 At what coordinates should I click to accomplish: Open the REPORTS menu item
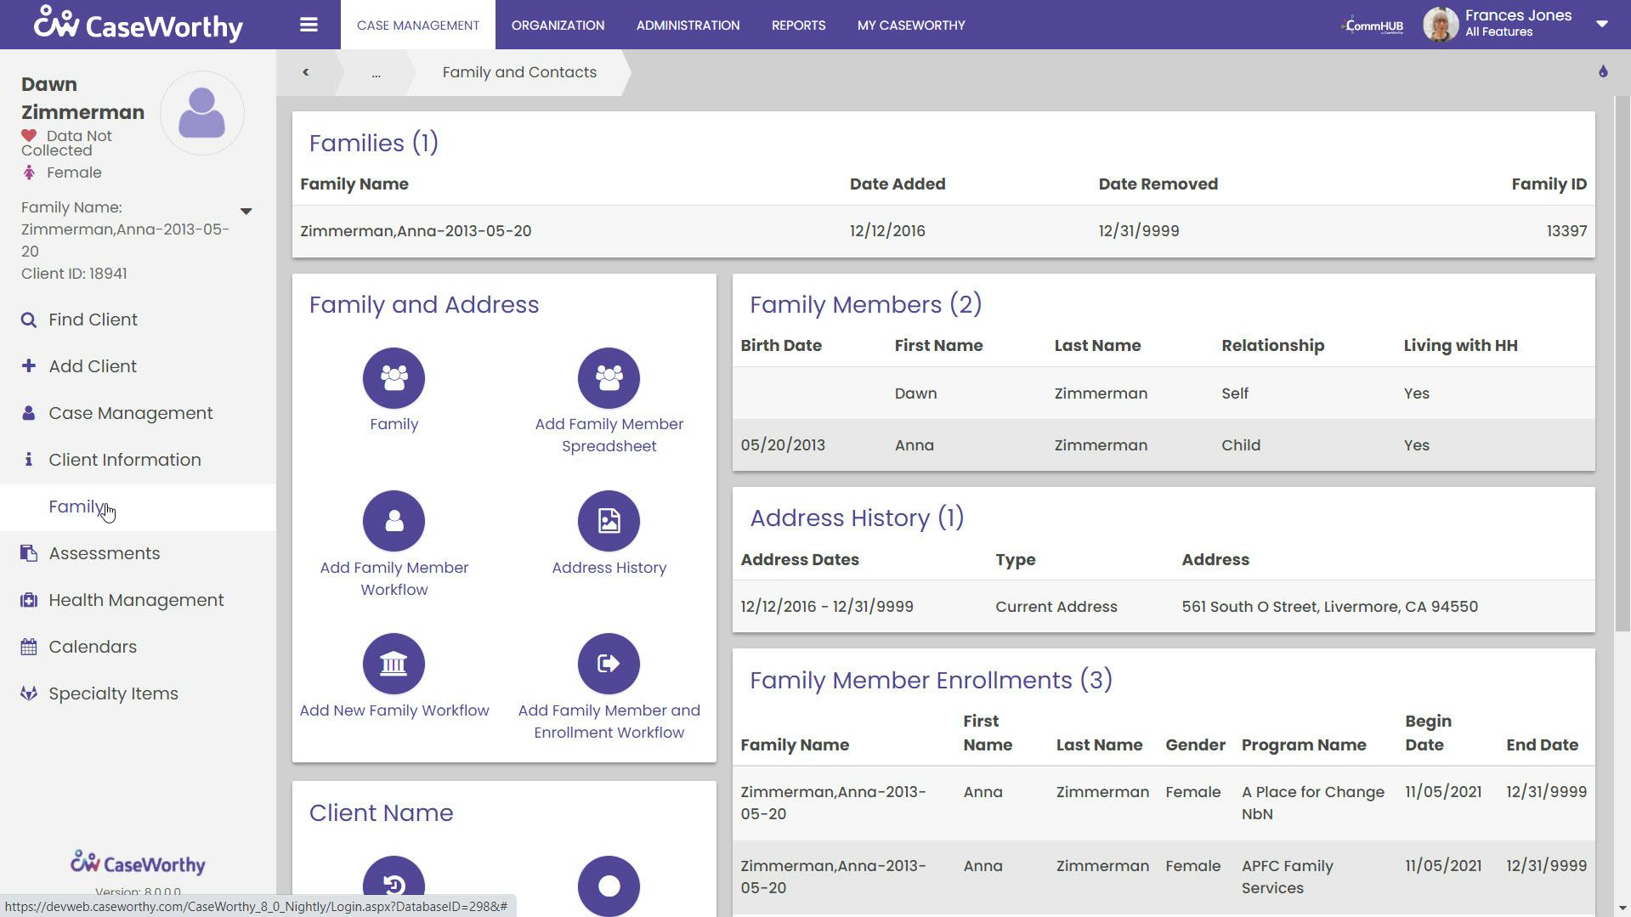pos(797,25)
